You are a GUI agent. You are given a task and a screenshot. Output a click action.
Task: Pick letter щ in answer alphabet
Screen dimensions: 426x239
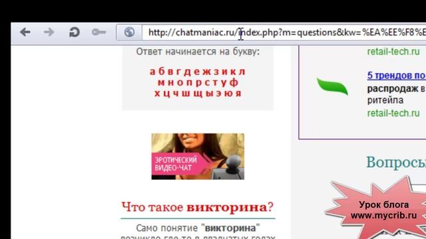[198, 94]
